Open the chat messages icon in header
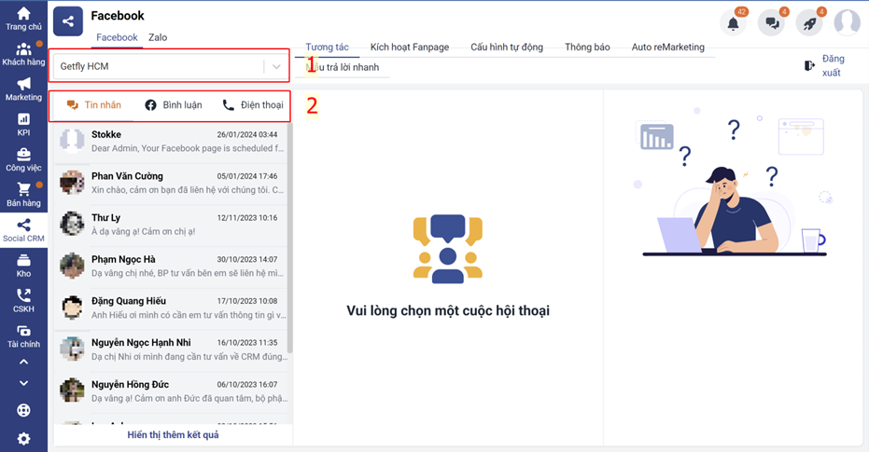Viewport: 869px width, 452px height. [x=771, y=23]
